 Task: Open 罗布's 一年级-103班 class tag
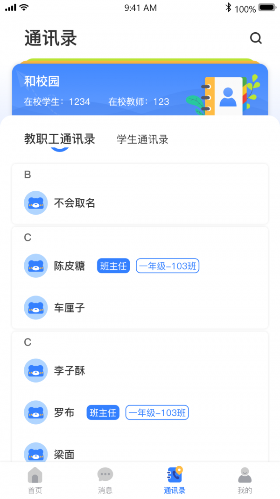157,412
